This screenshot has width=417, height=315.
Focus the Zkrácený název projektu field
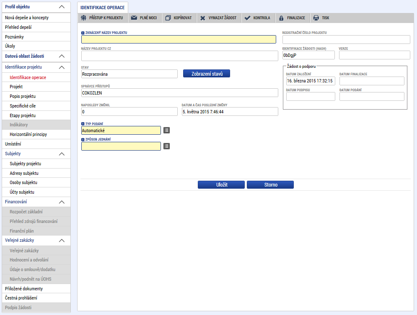coord(179,40)
